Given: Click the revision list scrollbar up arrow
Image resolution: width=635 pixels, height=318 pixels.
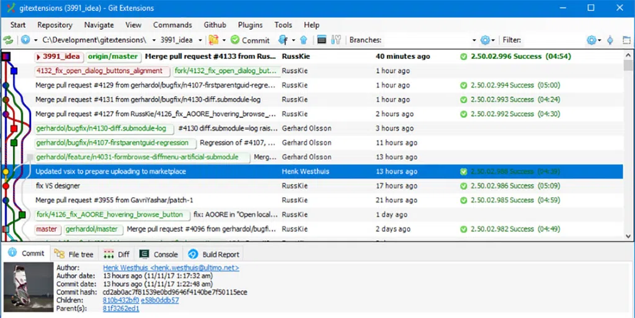Looking at the screenshot, I should 628,55.
